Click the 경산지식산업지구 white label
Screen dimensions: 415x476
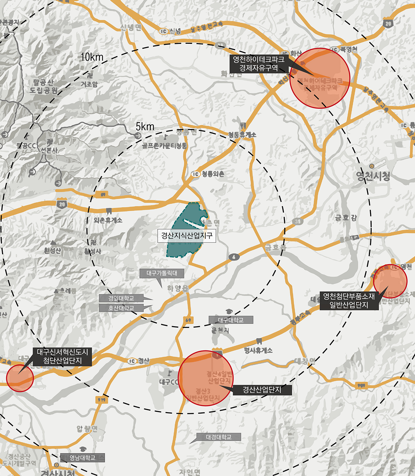(187, 236)
